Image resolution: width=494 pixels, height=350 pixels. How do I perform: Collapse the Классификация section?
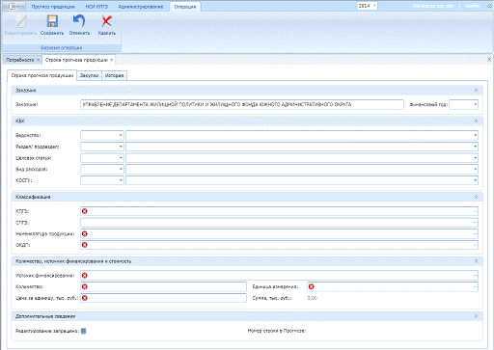point(476,197)
